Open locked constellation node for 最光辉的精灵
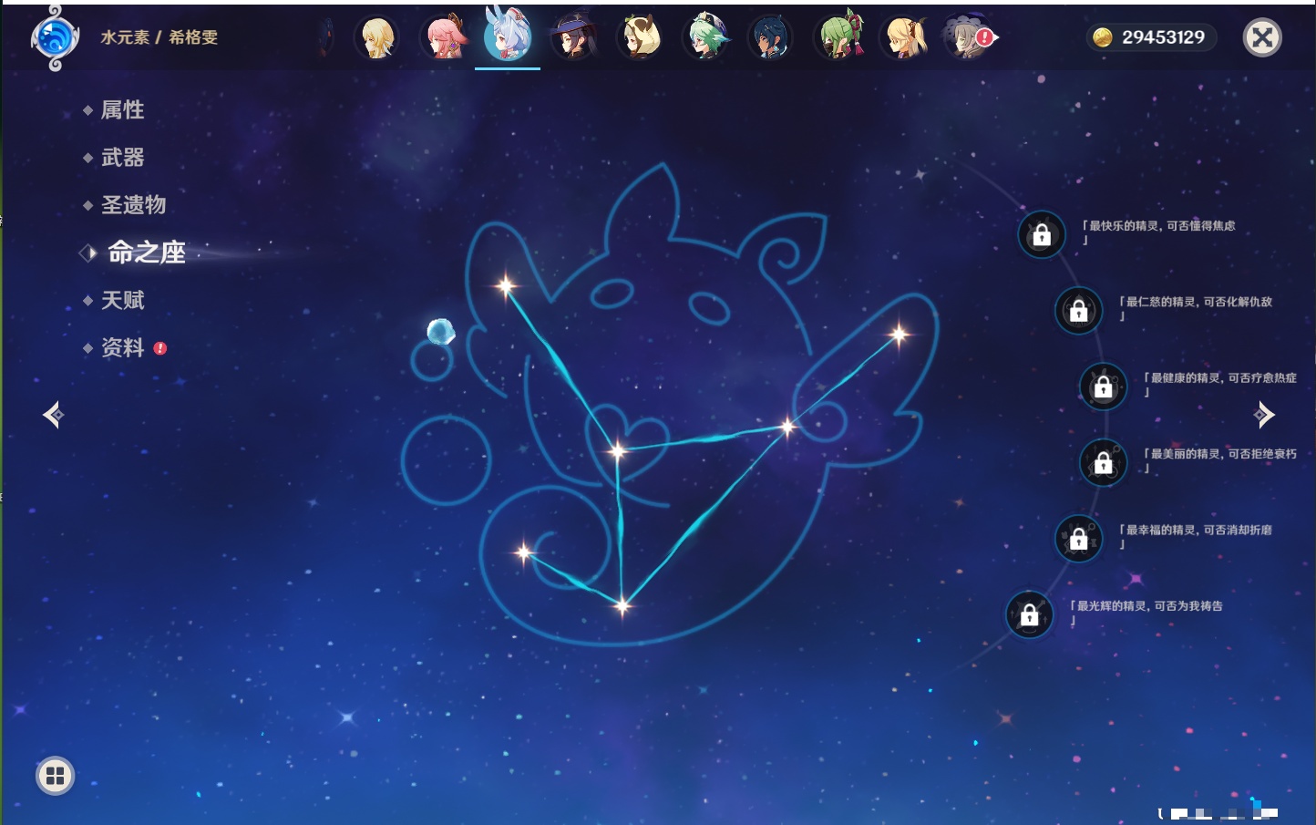 (x=1030, y=614)
